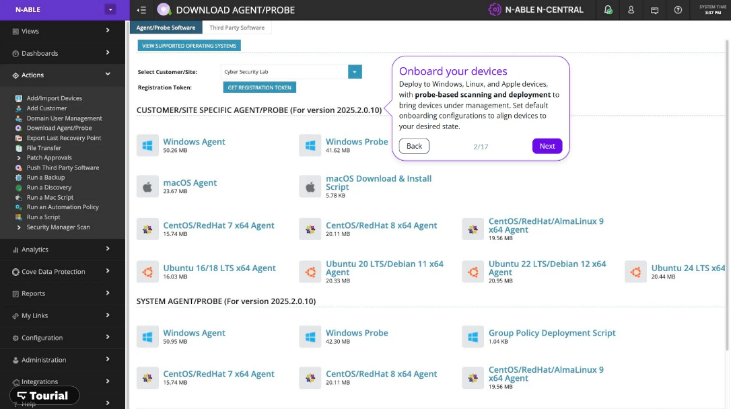Click the Ubuntu 22 LTS/Debian 12 icon
This screenshot has height=409, width=731.
tap(473, 272)
